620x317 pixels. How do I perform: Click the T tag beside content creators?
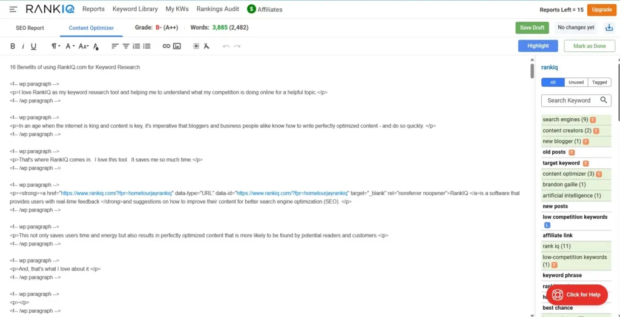[x=596, y=130]
